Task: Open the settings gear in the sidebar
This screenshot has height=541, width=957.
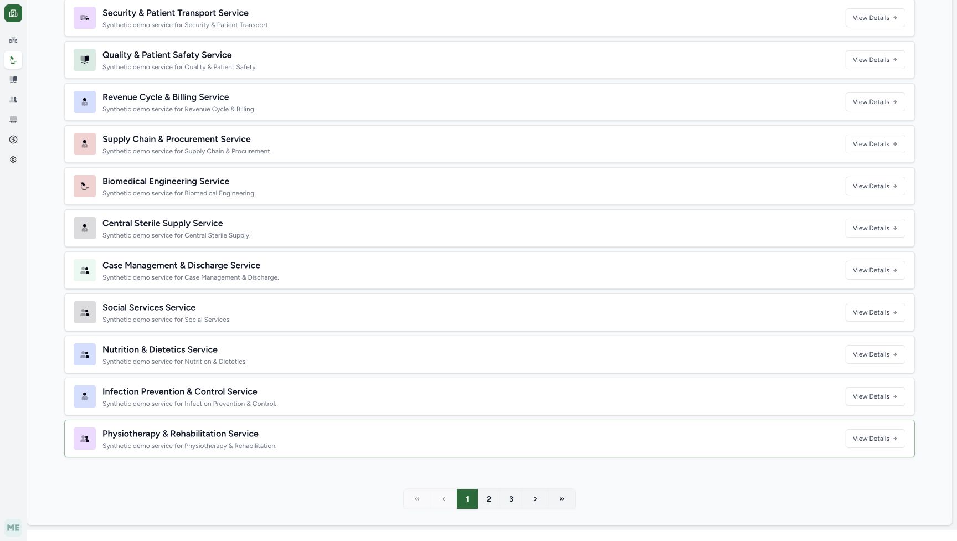Action: pyautogui.click(x=13, y=159)
